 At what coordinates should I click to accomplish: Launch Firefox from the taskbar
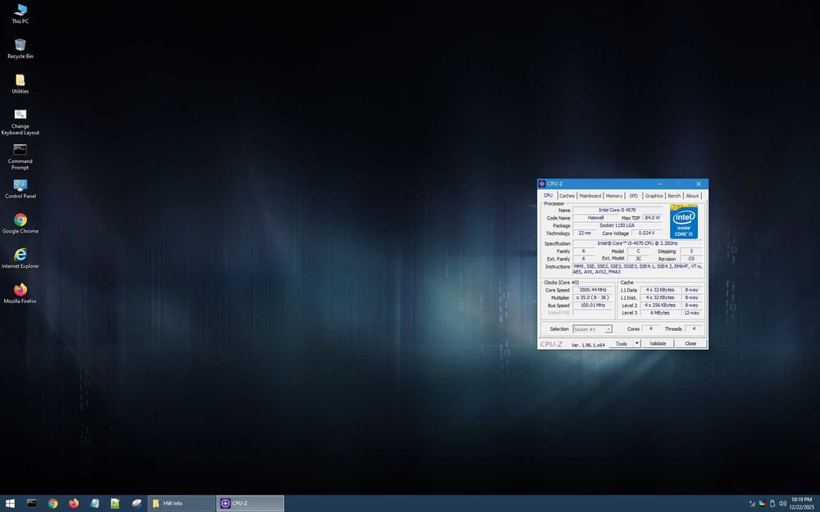click(74, 504)
